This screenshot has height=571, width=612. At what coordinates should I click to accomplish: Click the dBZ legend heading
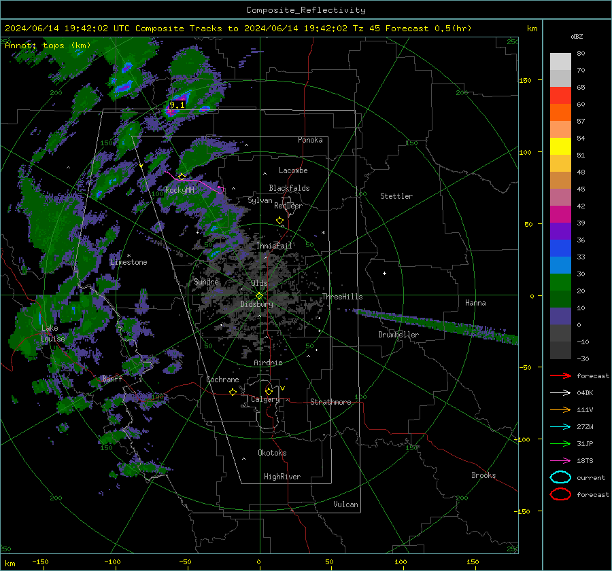[x=577, y=36]
